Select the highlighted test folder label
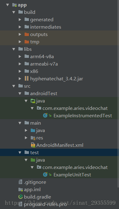Image resolution: width=119 pixels, height=209 pixels. pos(34,153)
